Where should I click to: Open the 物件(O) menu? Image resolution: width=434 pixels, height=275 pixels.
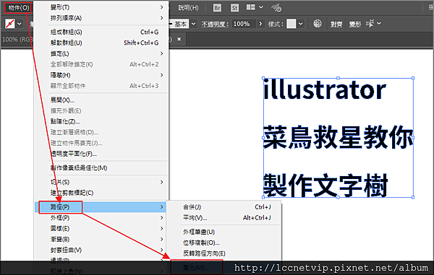[18, 8]
